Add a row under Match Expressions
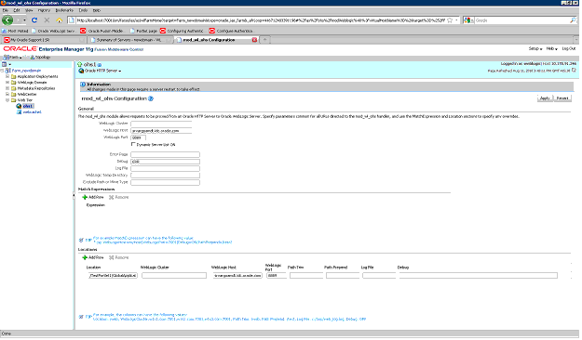The image size is (582, 340). click(x=93, y=197)
